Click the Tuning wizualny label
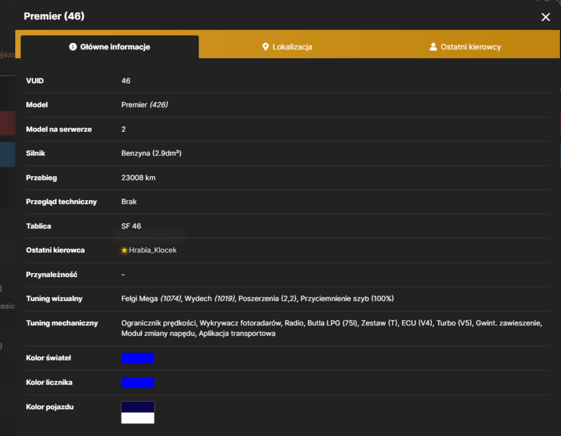 [54, 299]
